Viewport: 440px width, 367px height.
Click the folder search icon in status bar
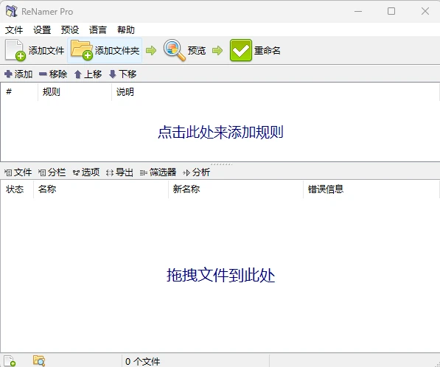(x=39, y=361)
